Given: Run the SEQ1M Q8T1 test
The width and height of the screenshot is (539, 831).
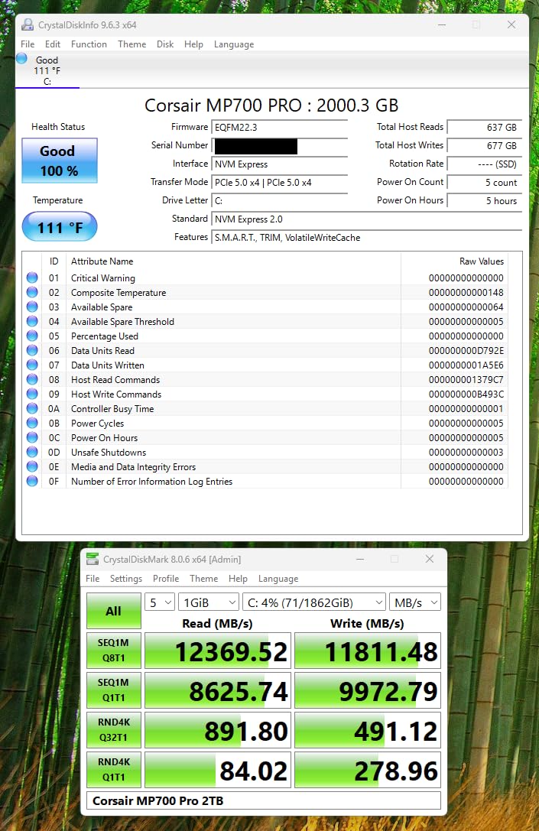Looking at the screenshot, I should tap(114, 651).
